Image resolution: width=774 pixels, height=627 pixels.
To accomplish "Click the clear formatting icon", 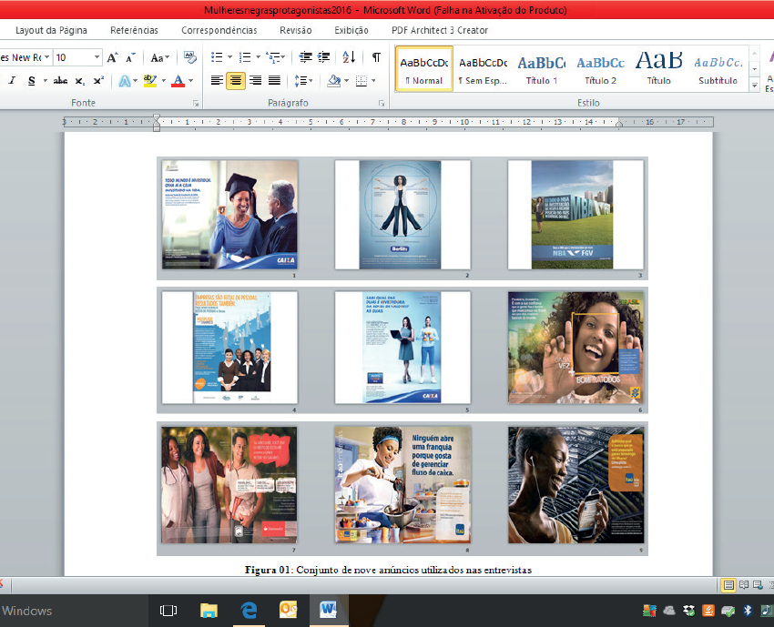I will coord(189,57).
